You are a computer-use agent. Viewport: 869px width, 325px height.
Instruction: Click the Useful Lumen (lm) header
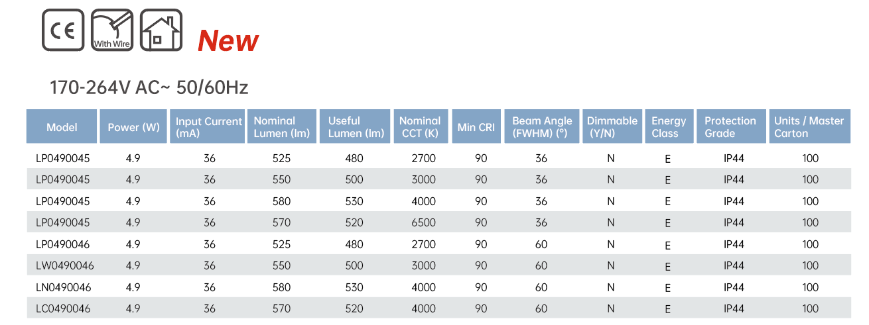(x=356, y=127)
